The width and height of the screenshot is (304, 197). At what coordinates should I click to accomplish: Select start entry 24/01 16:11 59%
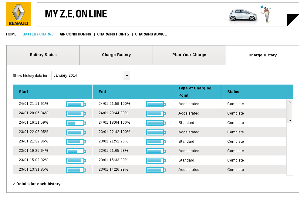pyautogui.click(x=34, y=122)
